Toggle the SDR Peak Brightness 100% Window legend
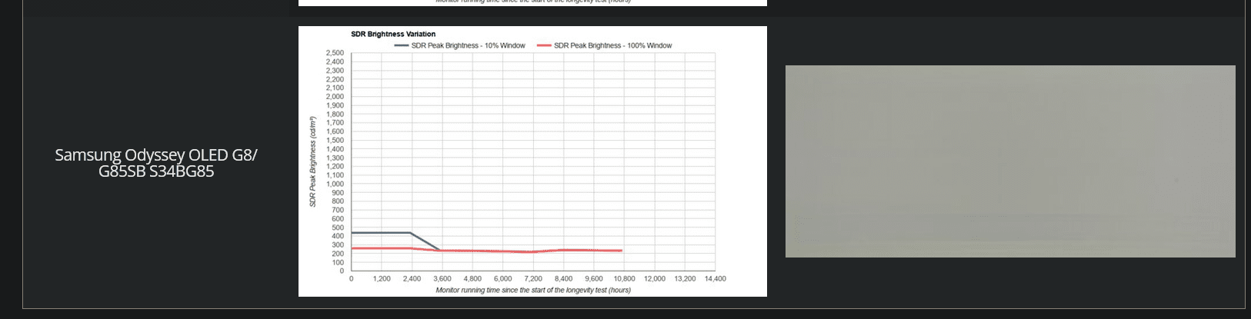The height and width of the screenshot is (319, 1251). [x=604, y=45]
